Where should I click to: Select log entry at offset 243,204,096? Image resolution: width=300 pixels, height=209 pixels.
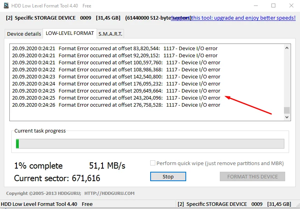click(116, 98)
